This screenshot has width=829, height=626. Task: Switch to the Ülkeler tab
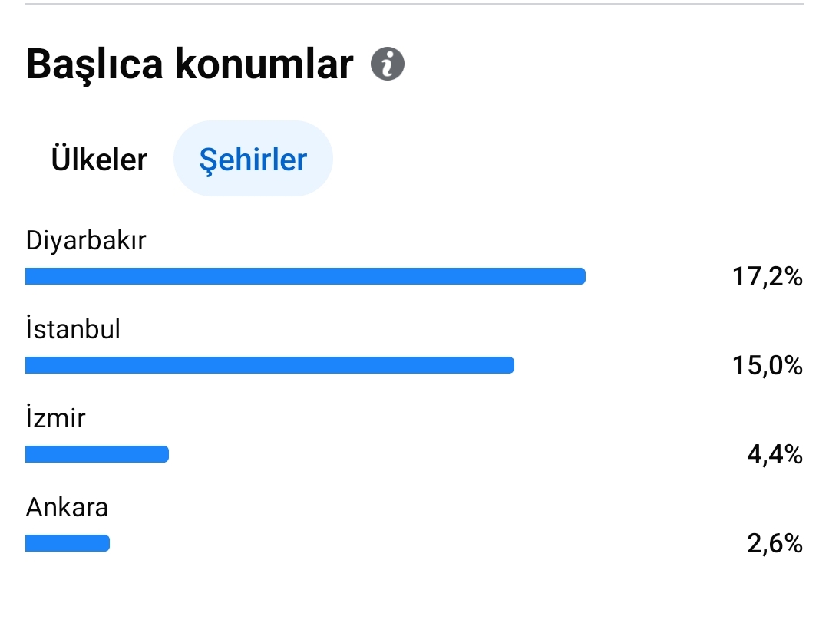tap(99, 159)
